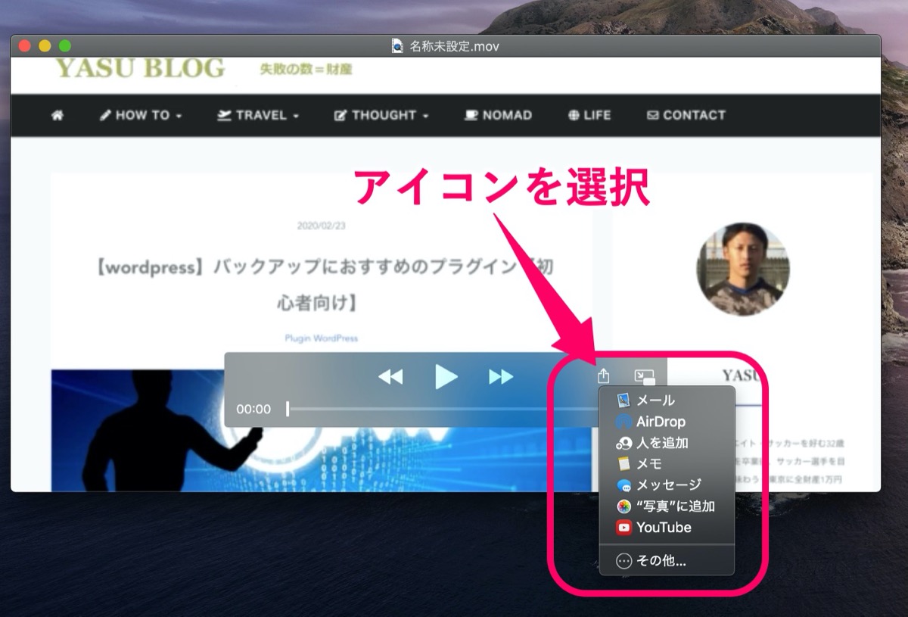Choose メール from the share menu
The width and height of the screenshot is (908, 617).
[x=667, y=400]
